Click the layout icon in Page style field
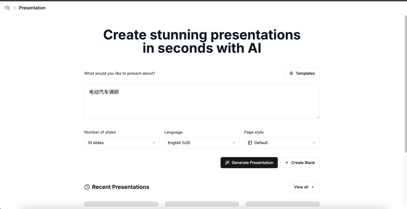Viewport: 407px width, 209px height. (250, 143)
